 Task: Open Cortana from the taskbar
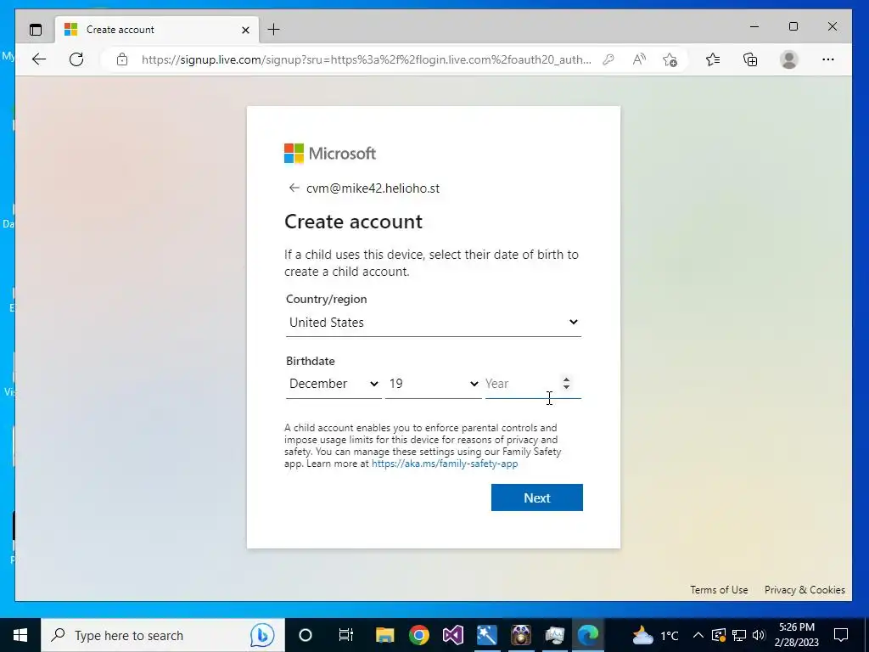pos(306,635)
